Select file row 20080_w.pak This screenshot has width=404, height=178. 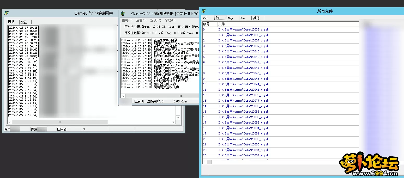[281, 106]
